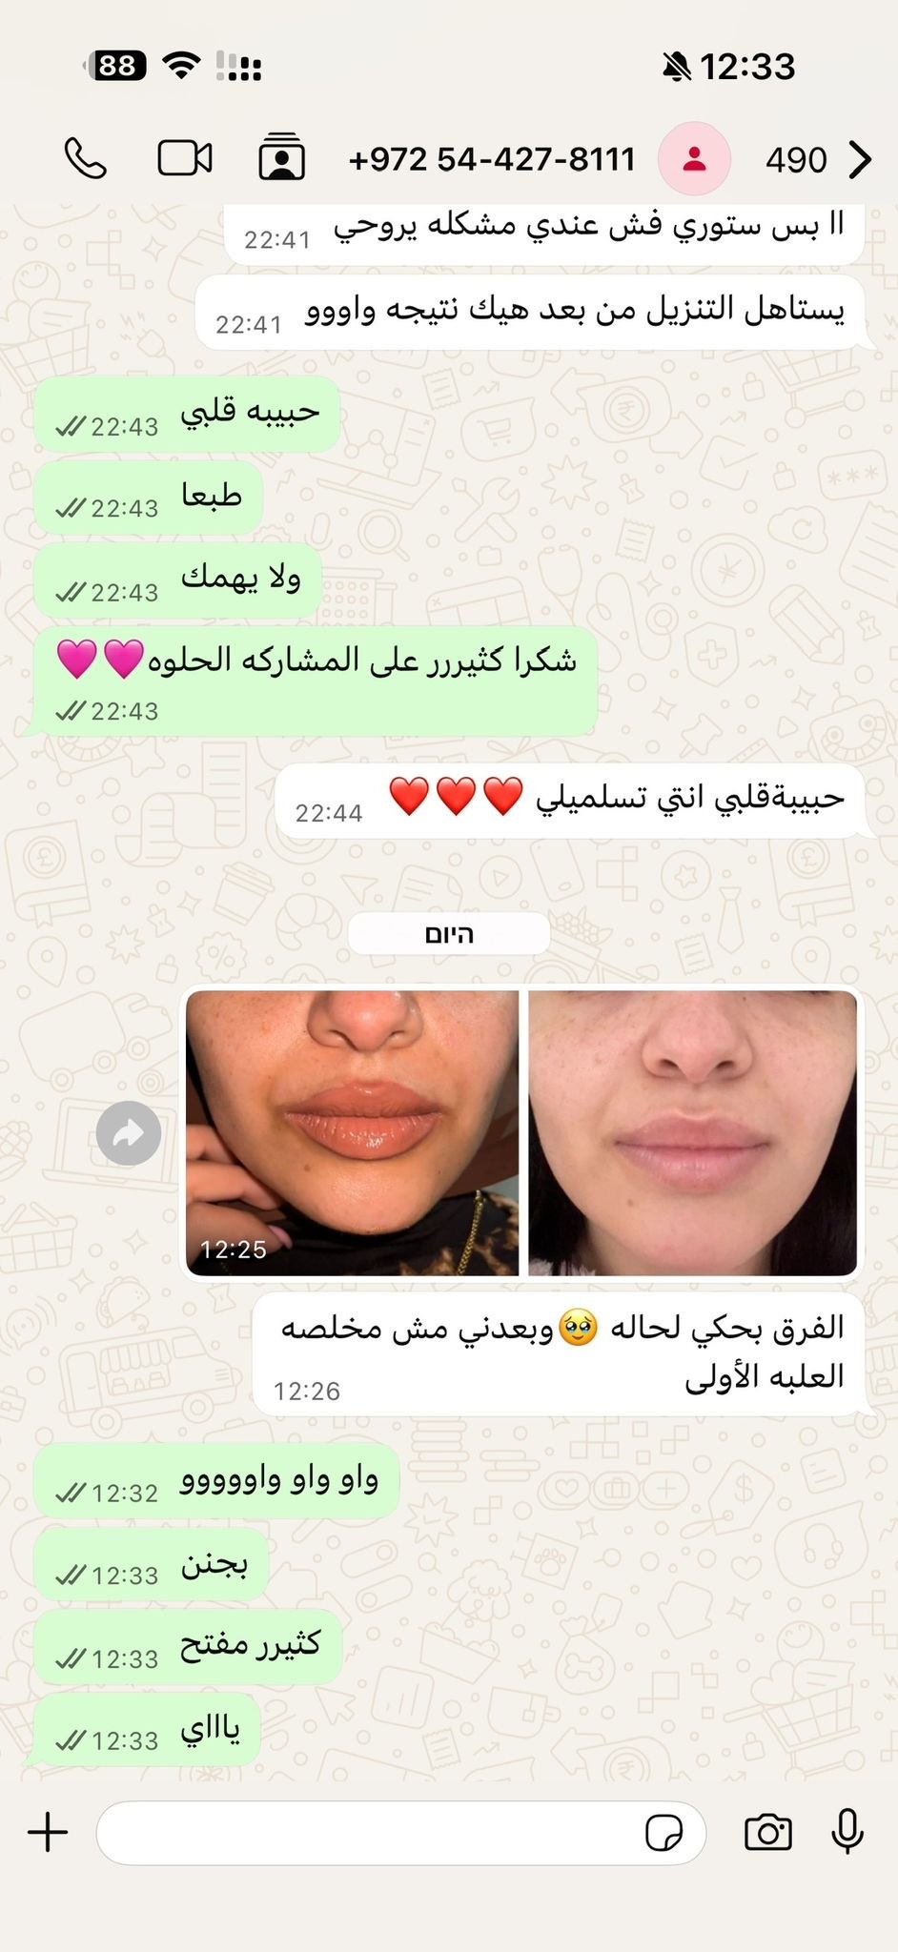Start a voice call with the phone icon
Image resolution: width=898 pixels, height=1952 pixels.
[85, 159]
